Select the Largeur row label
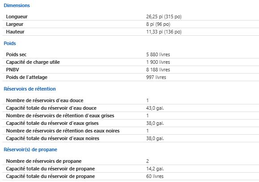 pos(15,24)
